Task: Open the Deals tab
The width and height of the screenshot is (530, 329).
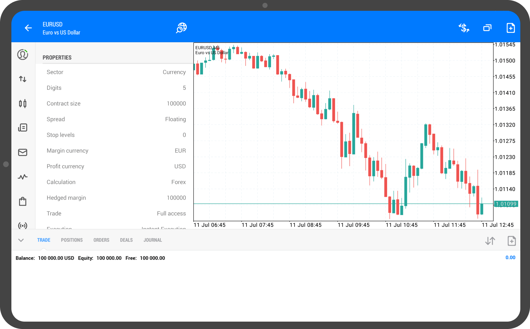Action: 126,240
